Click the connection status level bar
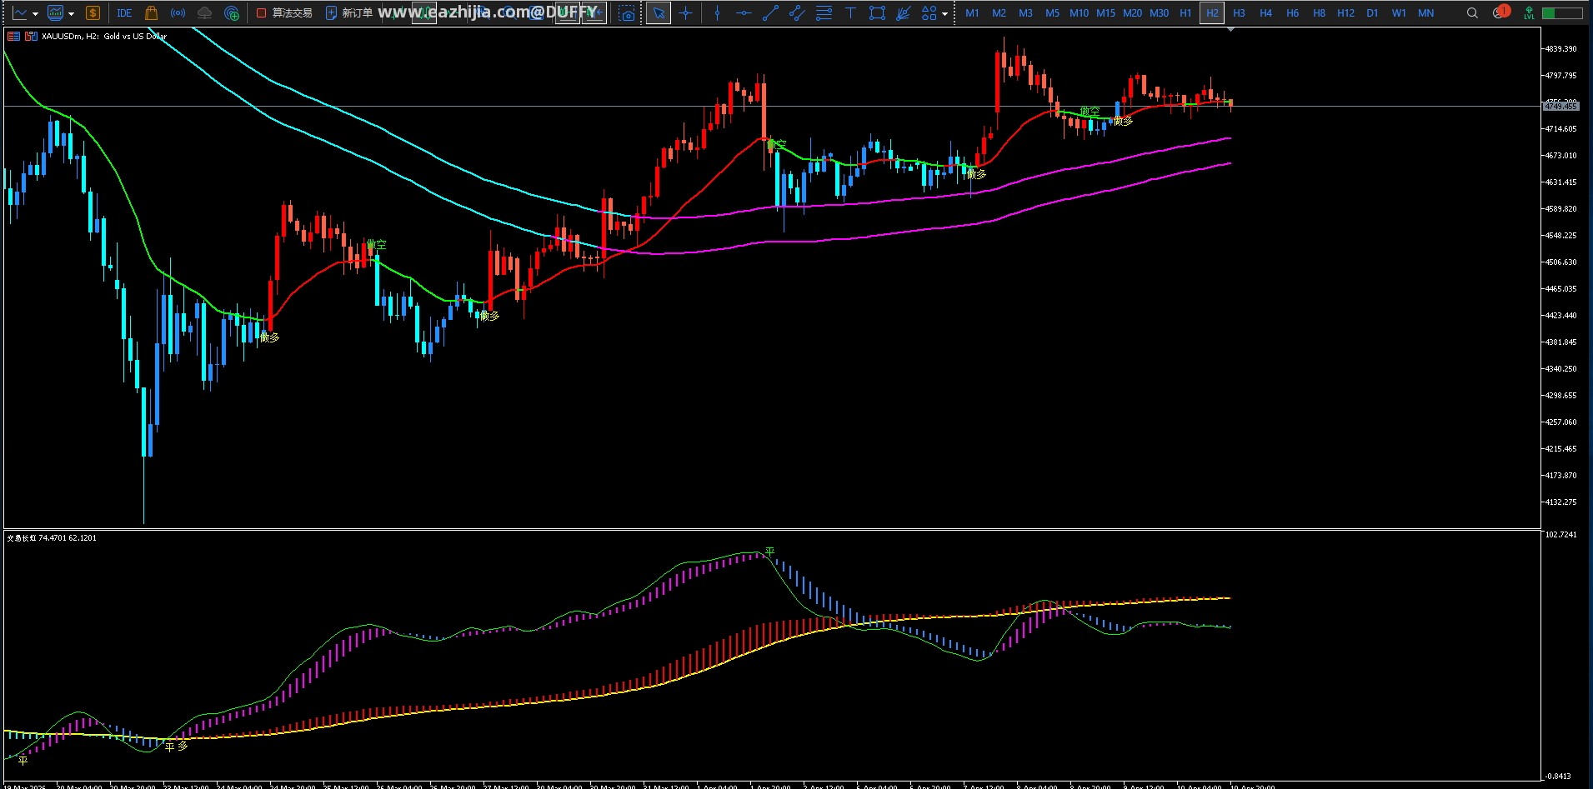 click(1562, 13)
